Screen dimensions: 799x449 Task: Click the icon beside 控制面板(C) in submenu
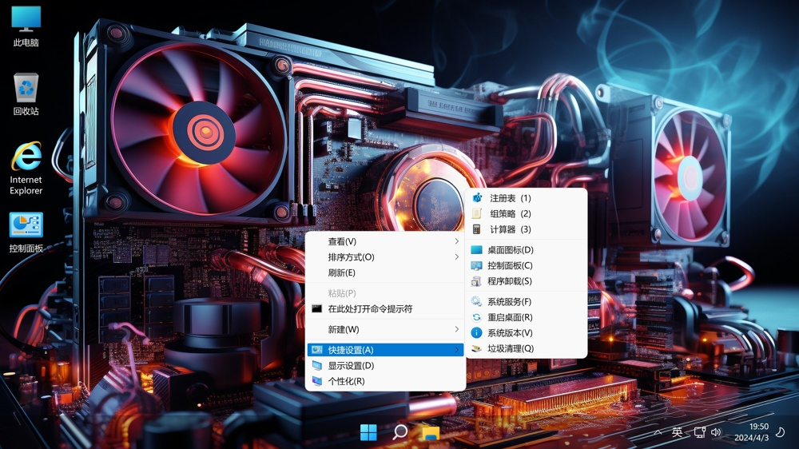click(x=476, y=265)
